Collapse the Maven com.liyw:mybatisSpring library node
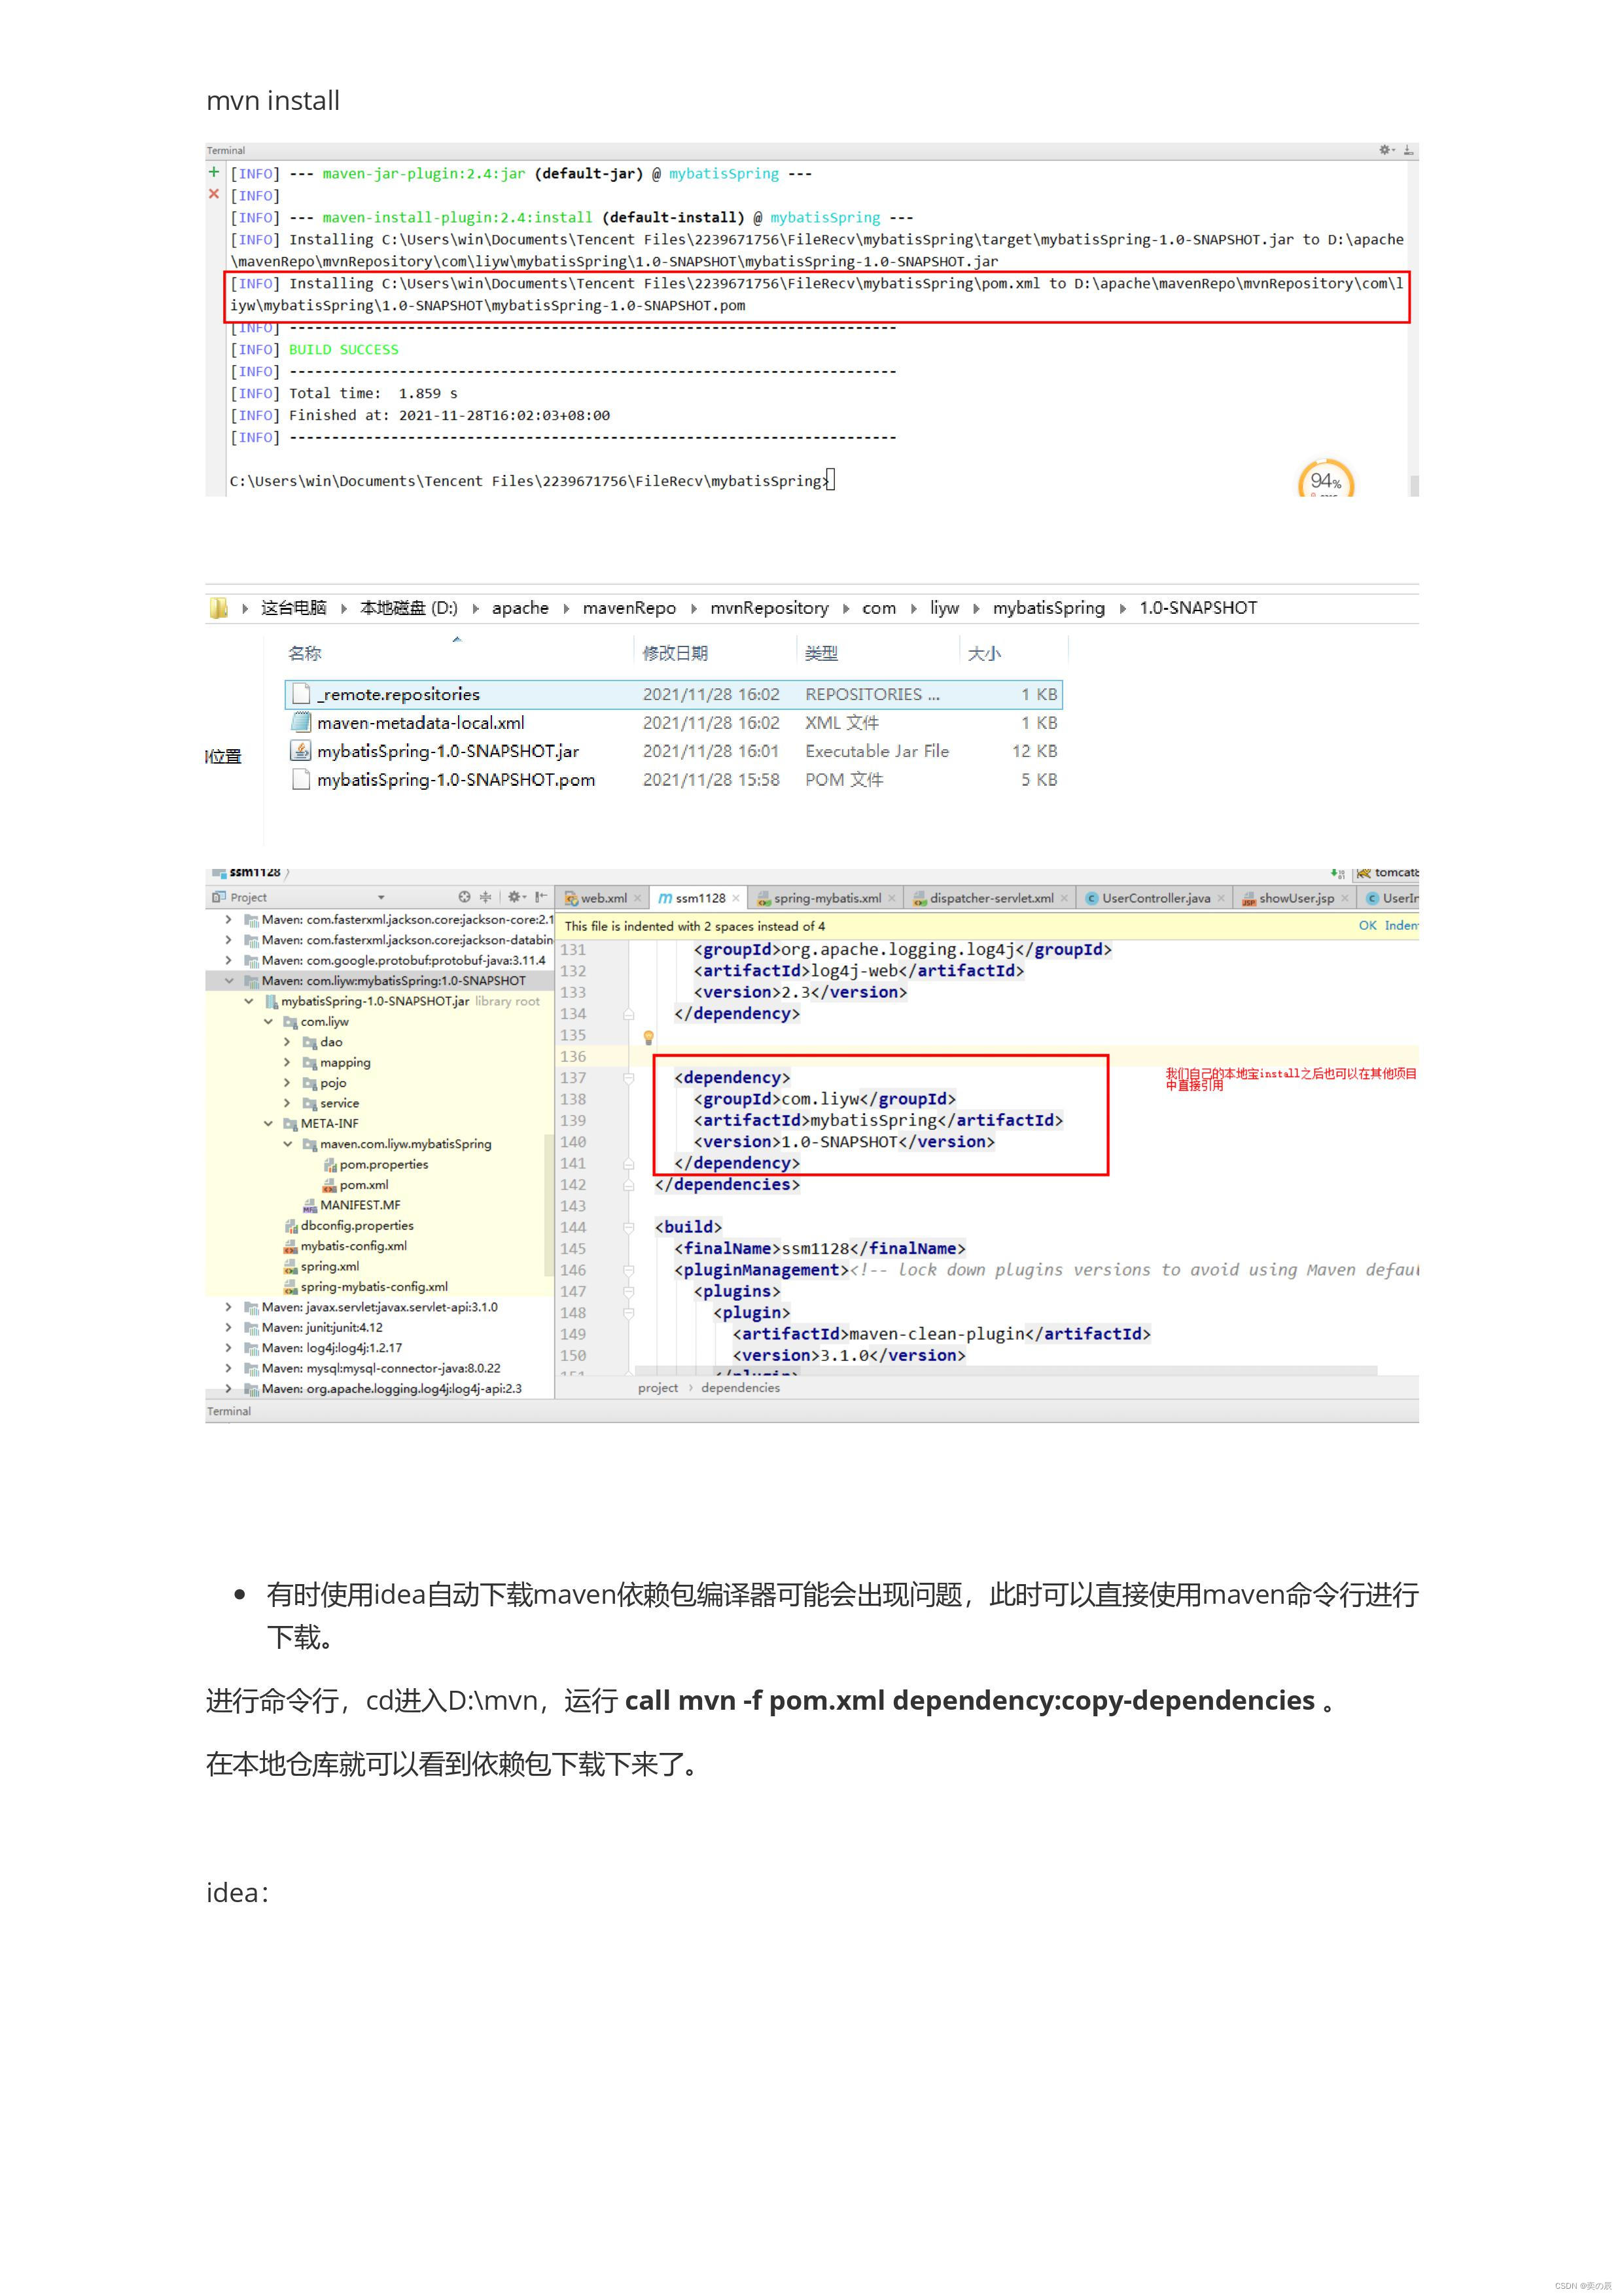This screenshot has height=2296, width=1622. tap(229, 981)
